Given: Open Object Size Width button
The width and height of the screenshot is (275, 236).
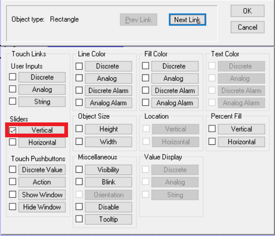Looking at the screenshot, I should (x=109, y=142).
